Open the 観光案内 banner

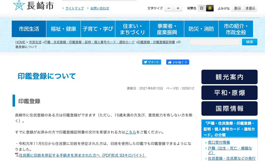(229, 77)
